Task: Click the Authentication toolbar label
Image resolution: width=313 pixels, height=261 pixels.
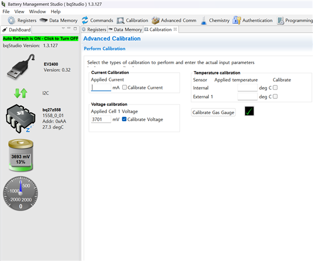Action: point(257,20)
